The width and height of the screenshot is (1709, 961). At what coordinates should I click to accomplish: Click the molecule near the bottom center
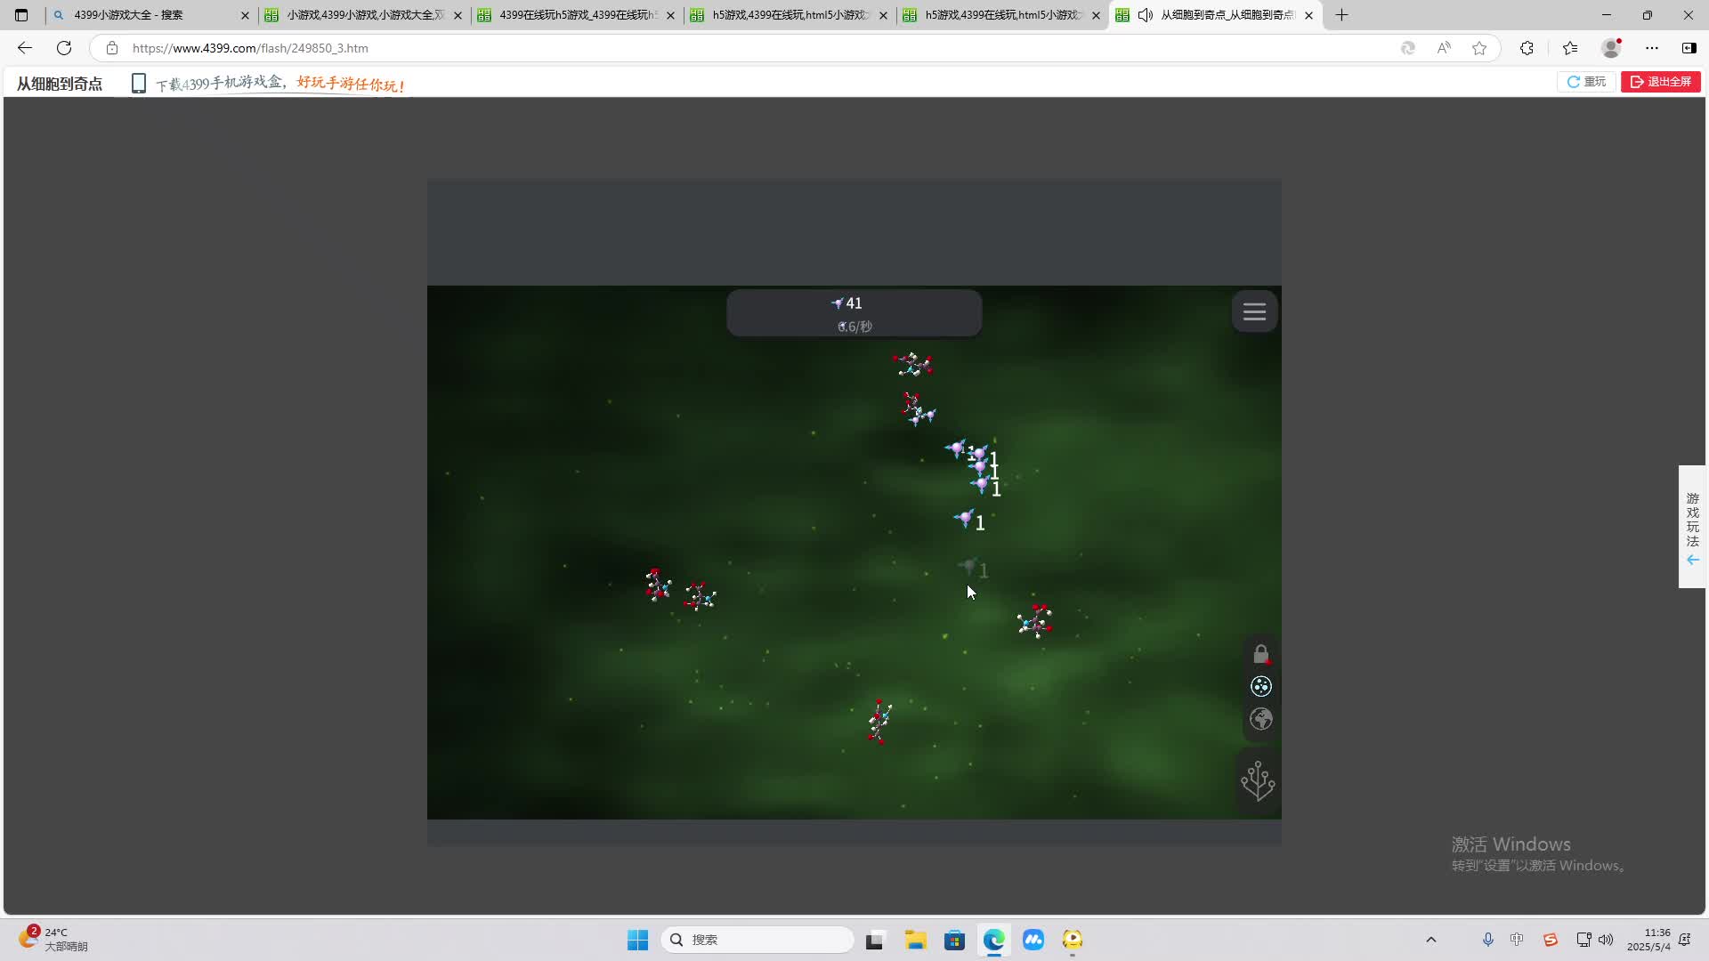click(879, 721)
